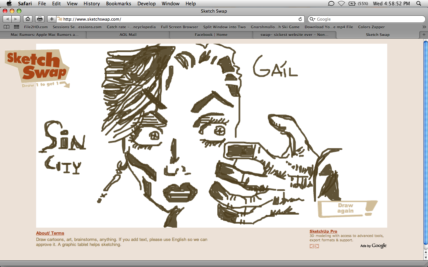Click the Draw again button
Screen dimensions: 428x267
tap(345, 208)
